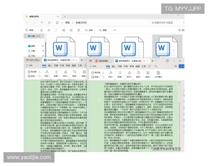Select 插入 tab in left WPS window

pyautogui.click(x=50, y=65)
